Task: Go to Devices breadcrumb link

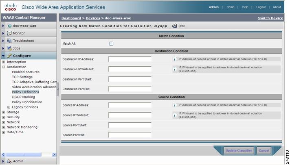Action: pyautogui.click(x=93, y=18)
